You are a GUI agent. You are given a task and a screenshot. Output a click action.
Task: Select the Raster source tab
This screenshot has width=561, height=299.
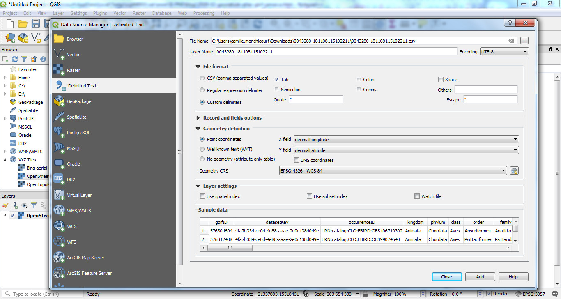click(114, 70)
